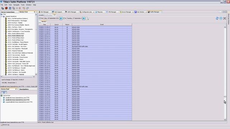The image size is (230, 129).
Task: Click the first refresh-arrow toolbar icon
Action: pyautogui.click(x=3, y=8)
